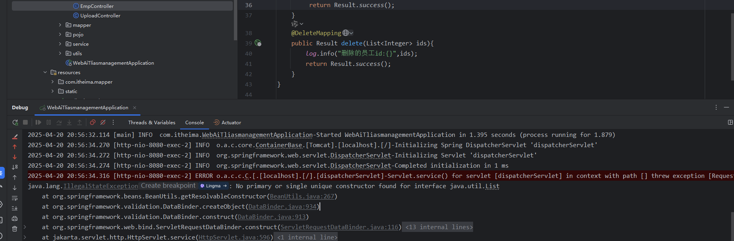
Task: Click Create breakpoint inlay hint
Action: tap(168, 186)
